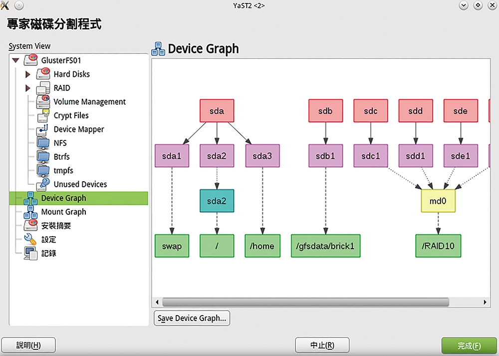Viewport: 499px width, 356px height.
Task: Click the Volume Management icon
Action: pyautogui.click(x=43, y=101)
